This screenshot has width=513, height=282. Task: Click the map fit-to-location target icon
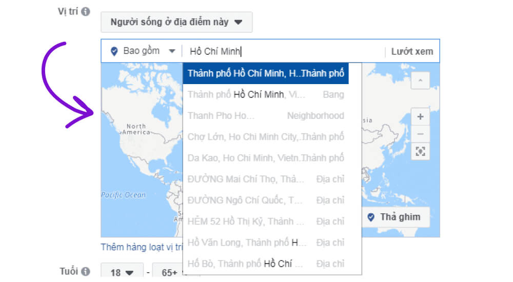click(421, 151)
